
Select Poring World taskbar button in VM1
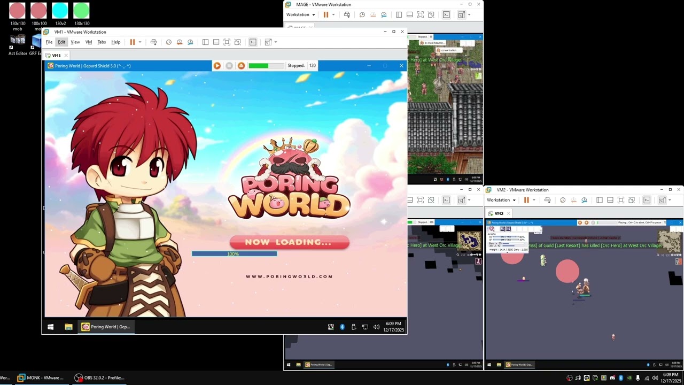pyautogui.click(x=106, y=327)
